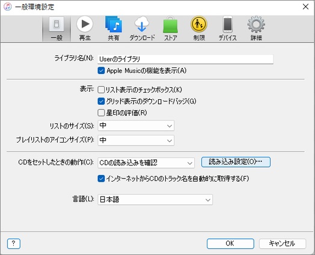The width and height of the screenshot is (315, 255).
Task: Click the 読み込み設定 button
Action: coord(236,162)
